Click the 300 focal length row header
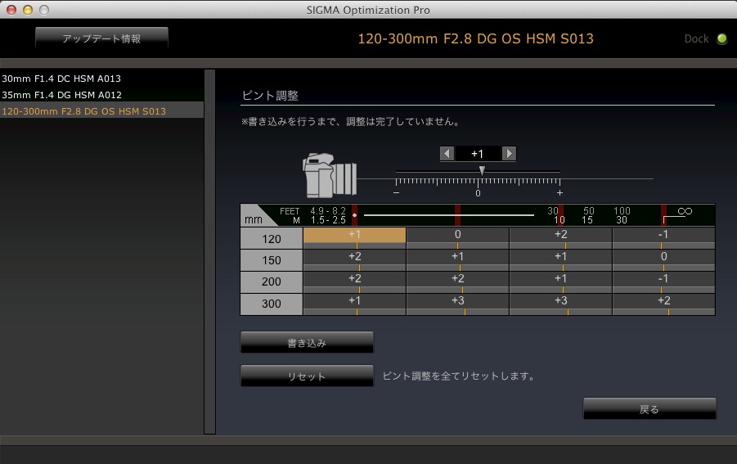This screenshot has width=737, height=464. (x=272, y=304)
